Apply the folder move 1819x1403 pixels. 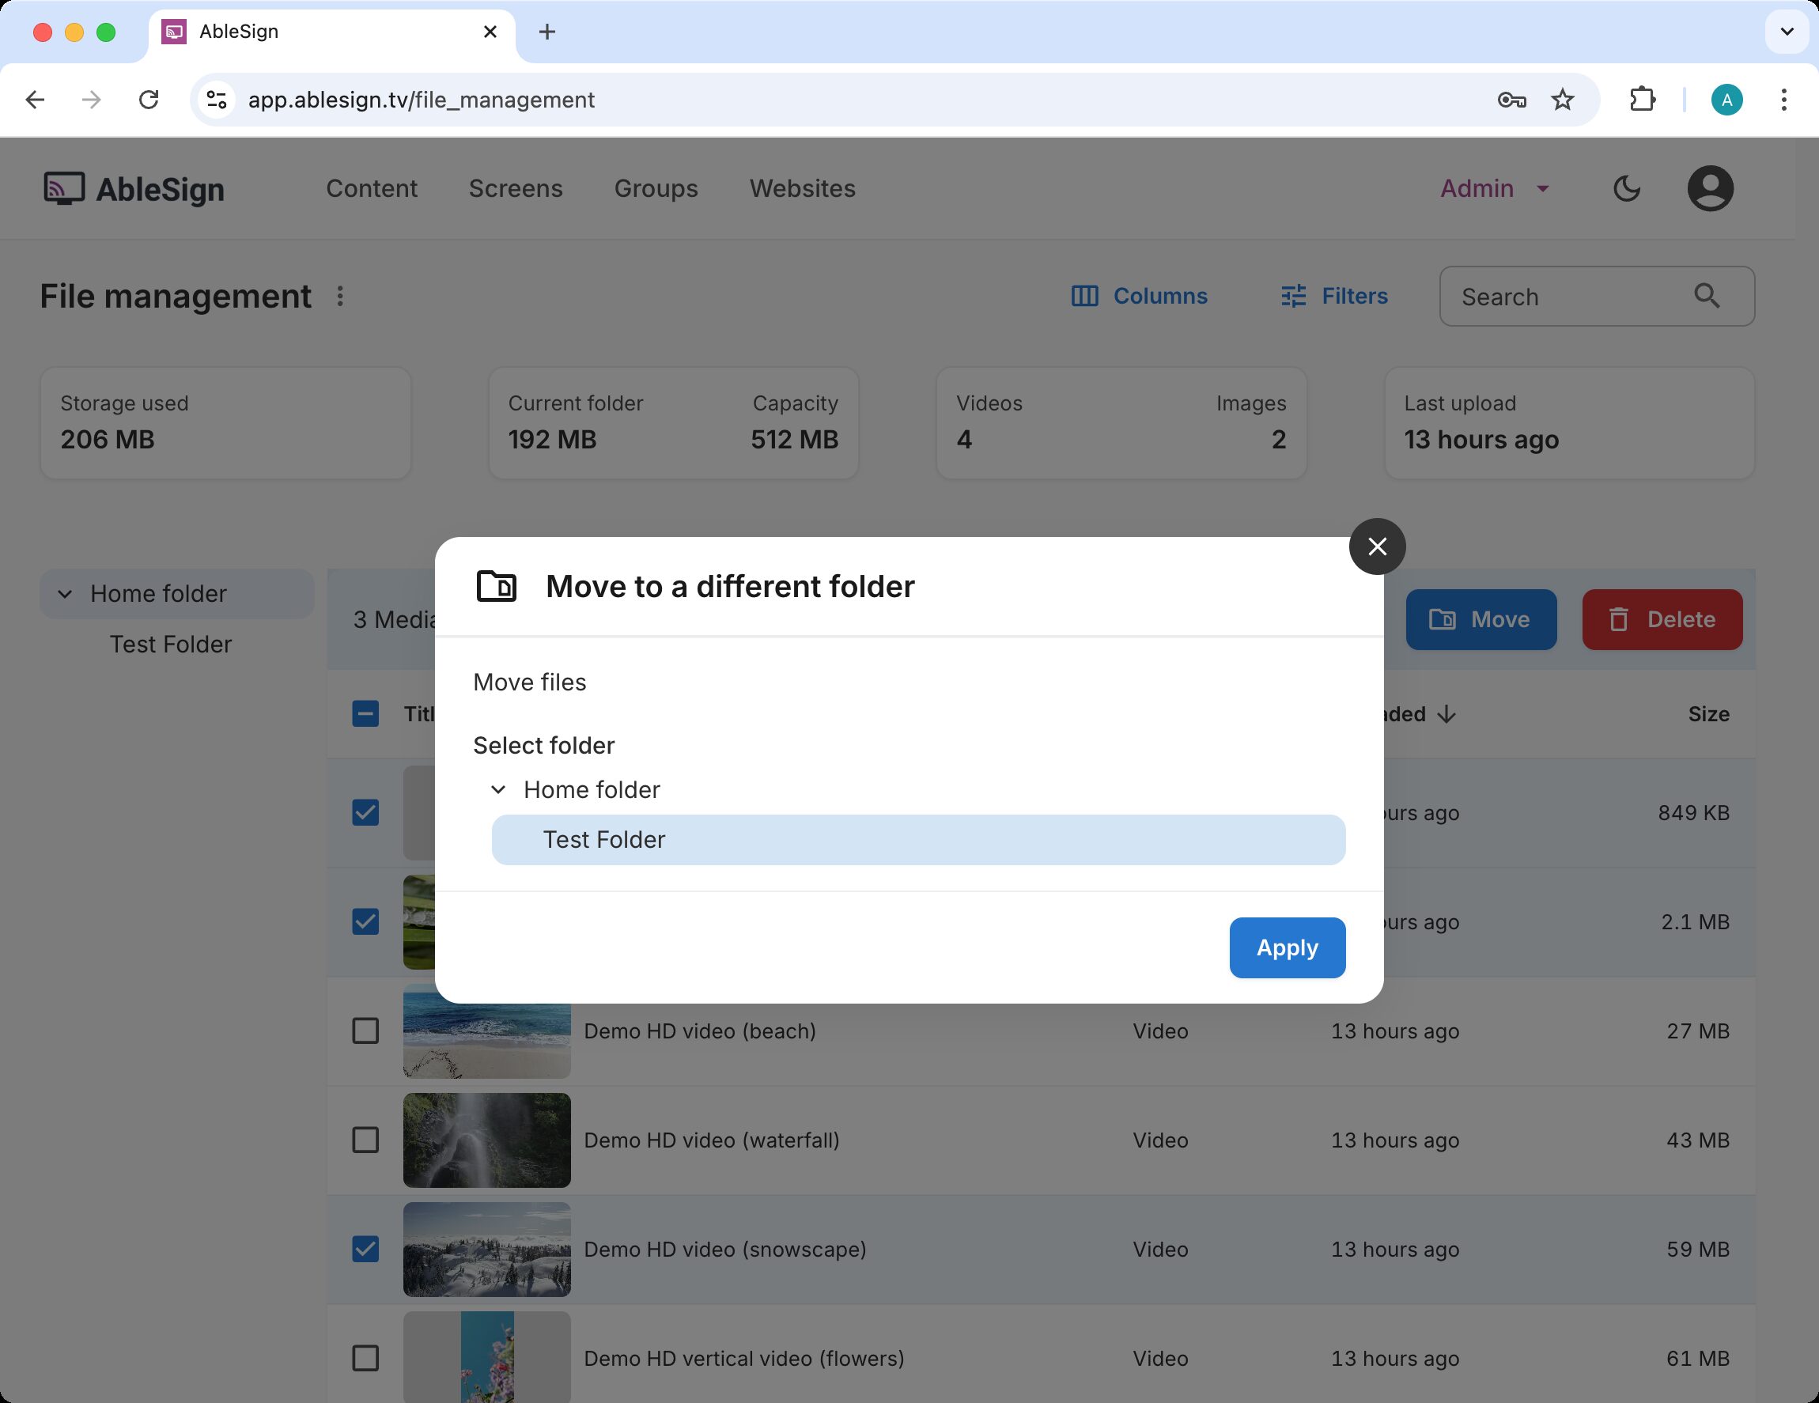(x=1287, y=947)
